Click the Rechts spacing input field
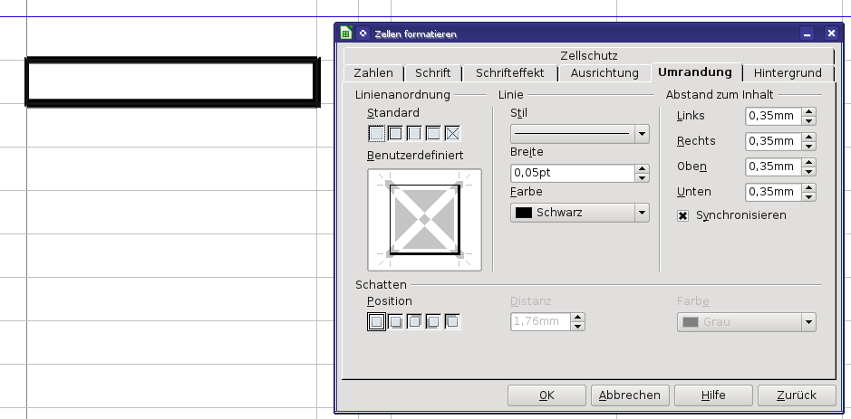The image size is (851, 419). click(x=771, y=141)
